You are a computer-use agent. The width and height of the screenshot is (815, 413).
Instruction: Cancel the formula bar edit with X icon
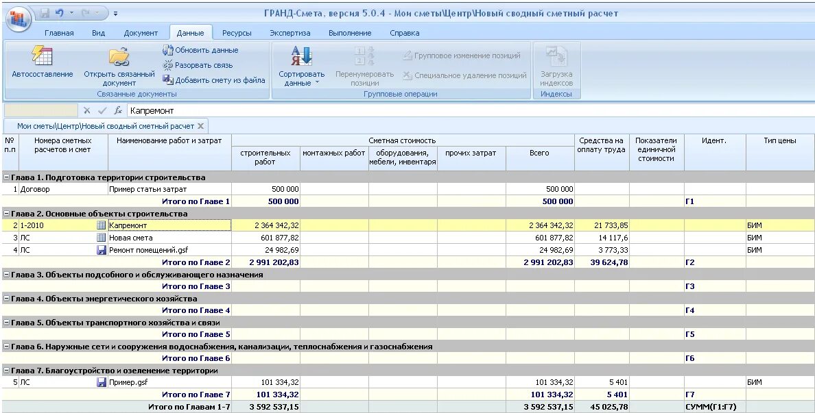(87, 110)
